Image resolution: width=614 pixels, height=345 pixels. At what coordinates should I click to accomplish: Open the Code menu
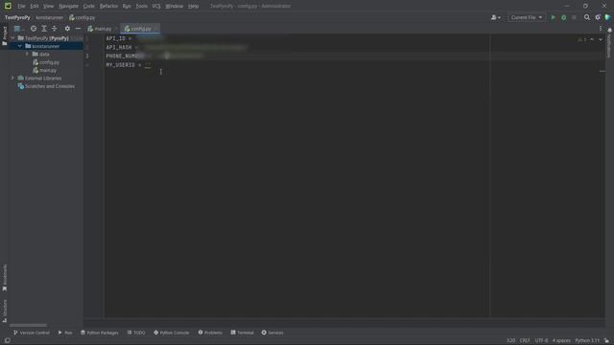click(89, 7)
